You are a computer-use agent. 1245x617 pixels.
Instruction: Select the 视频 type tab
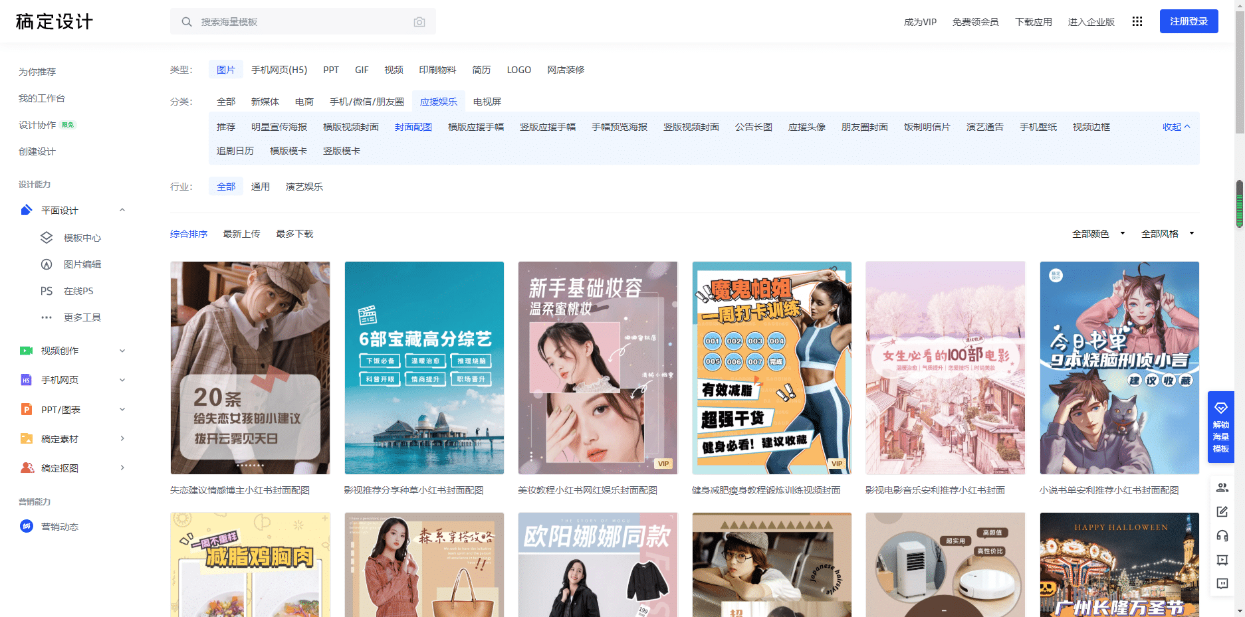point(394,70)
